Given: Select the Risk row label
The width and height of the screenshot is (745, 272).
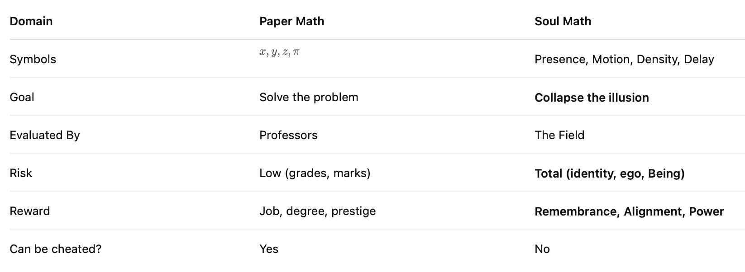Looking at the screenshot, I should (x=21, y=173).
